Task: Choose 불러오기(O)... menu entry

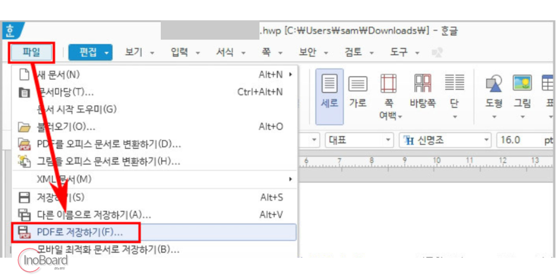Action: click(x=154, y=126)
